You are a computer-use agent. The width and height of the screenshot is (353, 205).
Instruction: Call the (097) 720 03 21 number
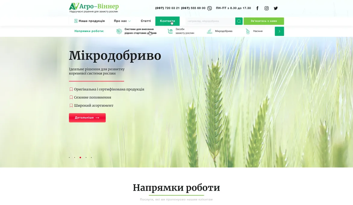tap(167, 8)
